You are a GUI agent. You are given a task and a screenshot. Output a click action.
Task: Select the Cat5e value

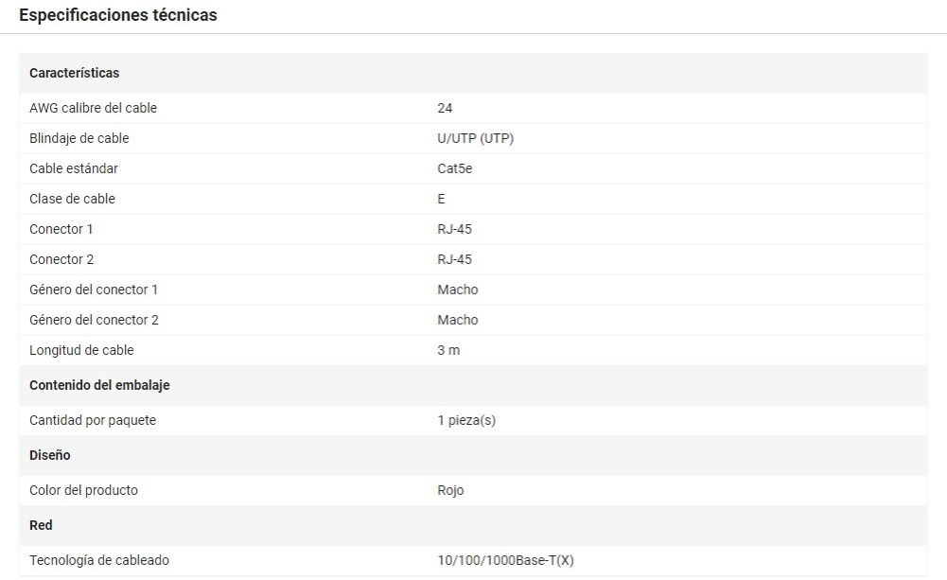pyautogui.click(x=454, y=168)
